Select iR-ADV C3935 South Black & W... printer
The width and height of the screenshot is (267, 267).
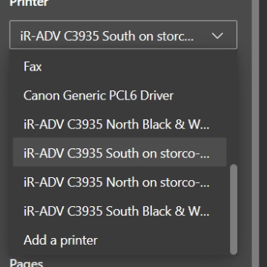click(119, 211)
